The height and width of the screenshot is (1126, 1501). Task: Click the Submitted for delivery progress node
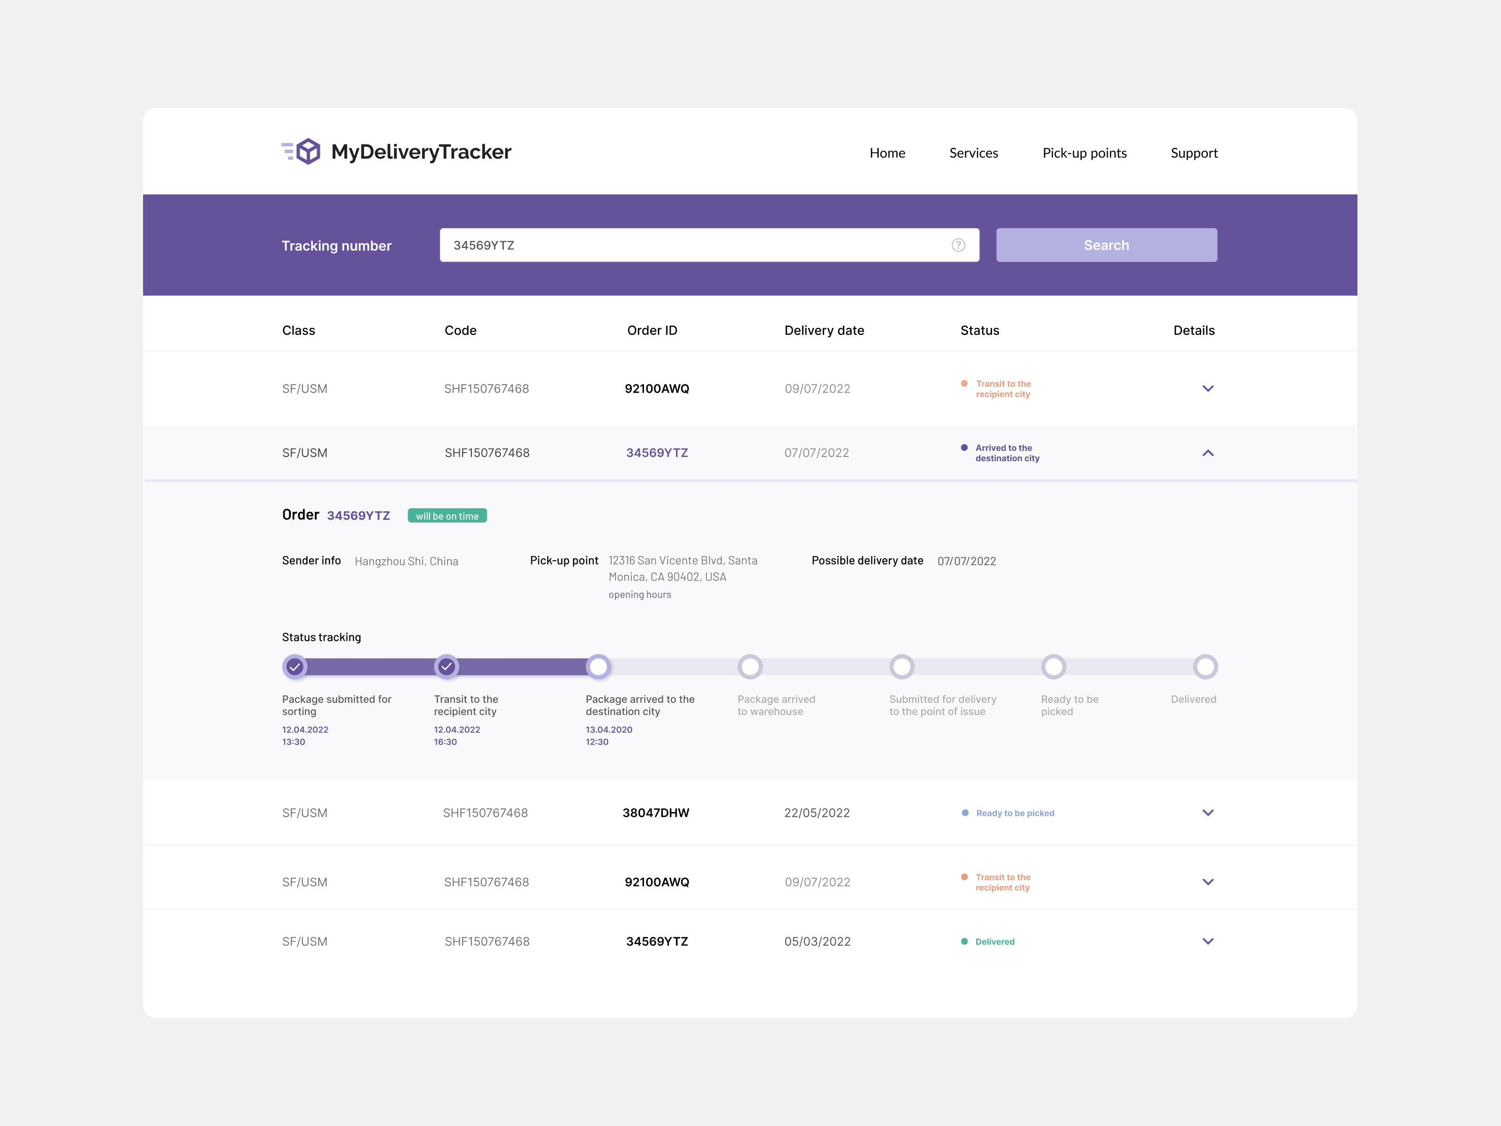[902, 667]
